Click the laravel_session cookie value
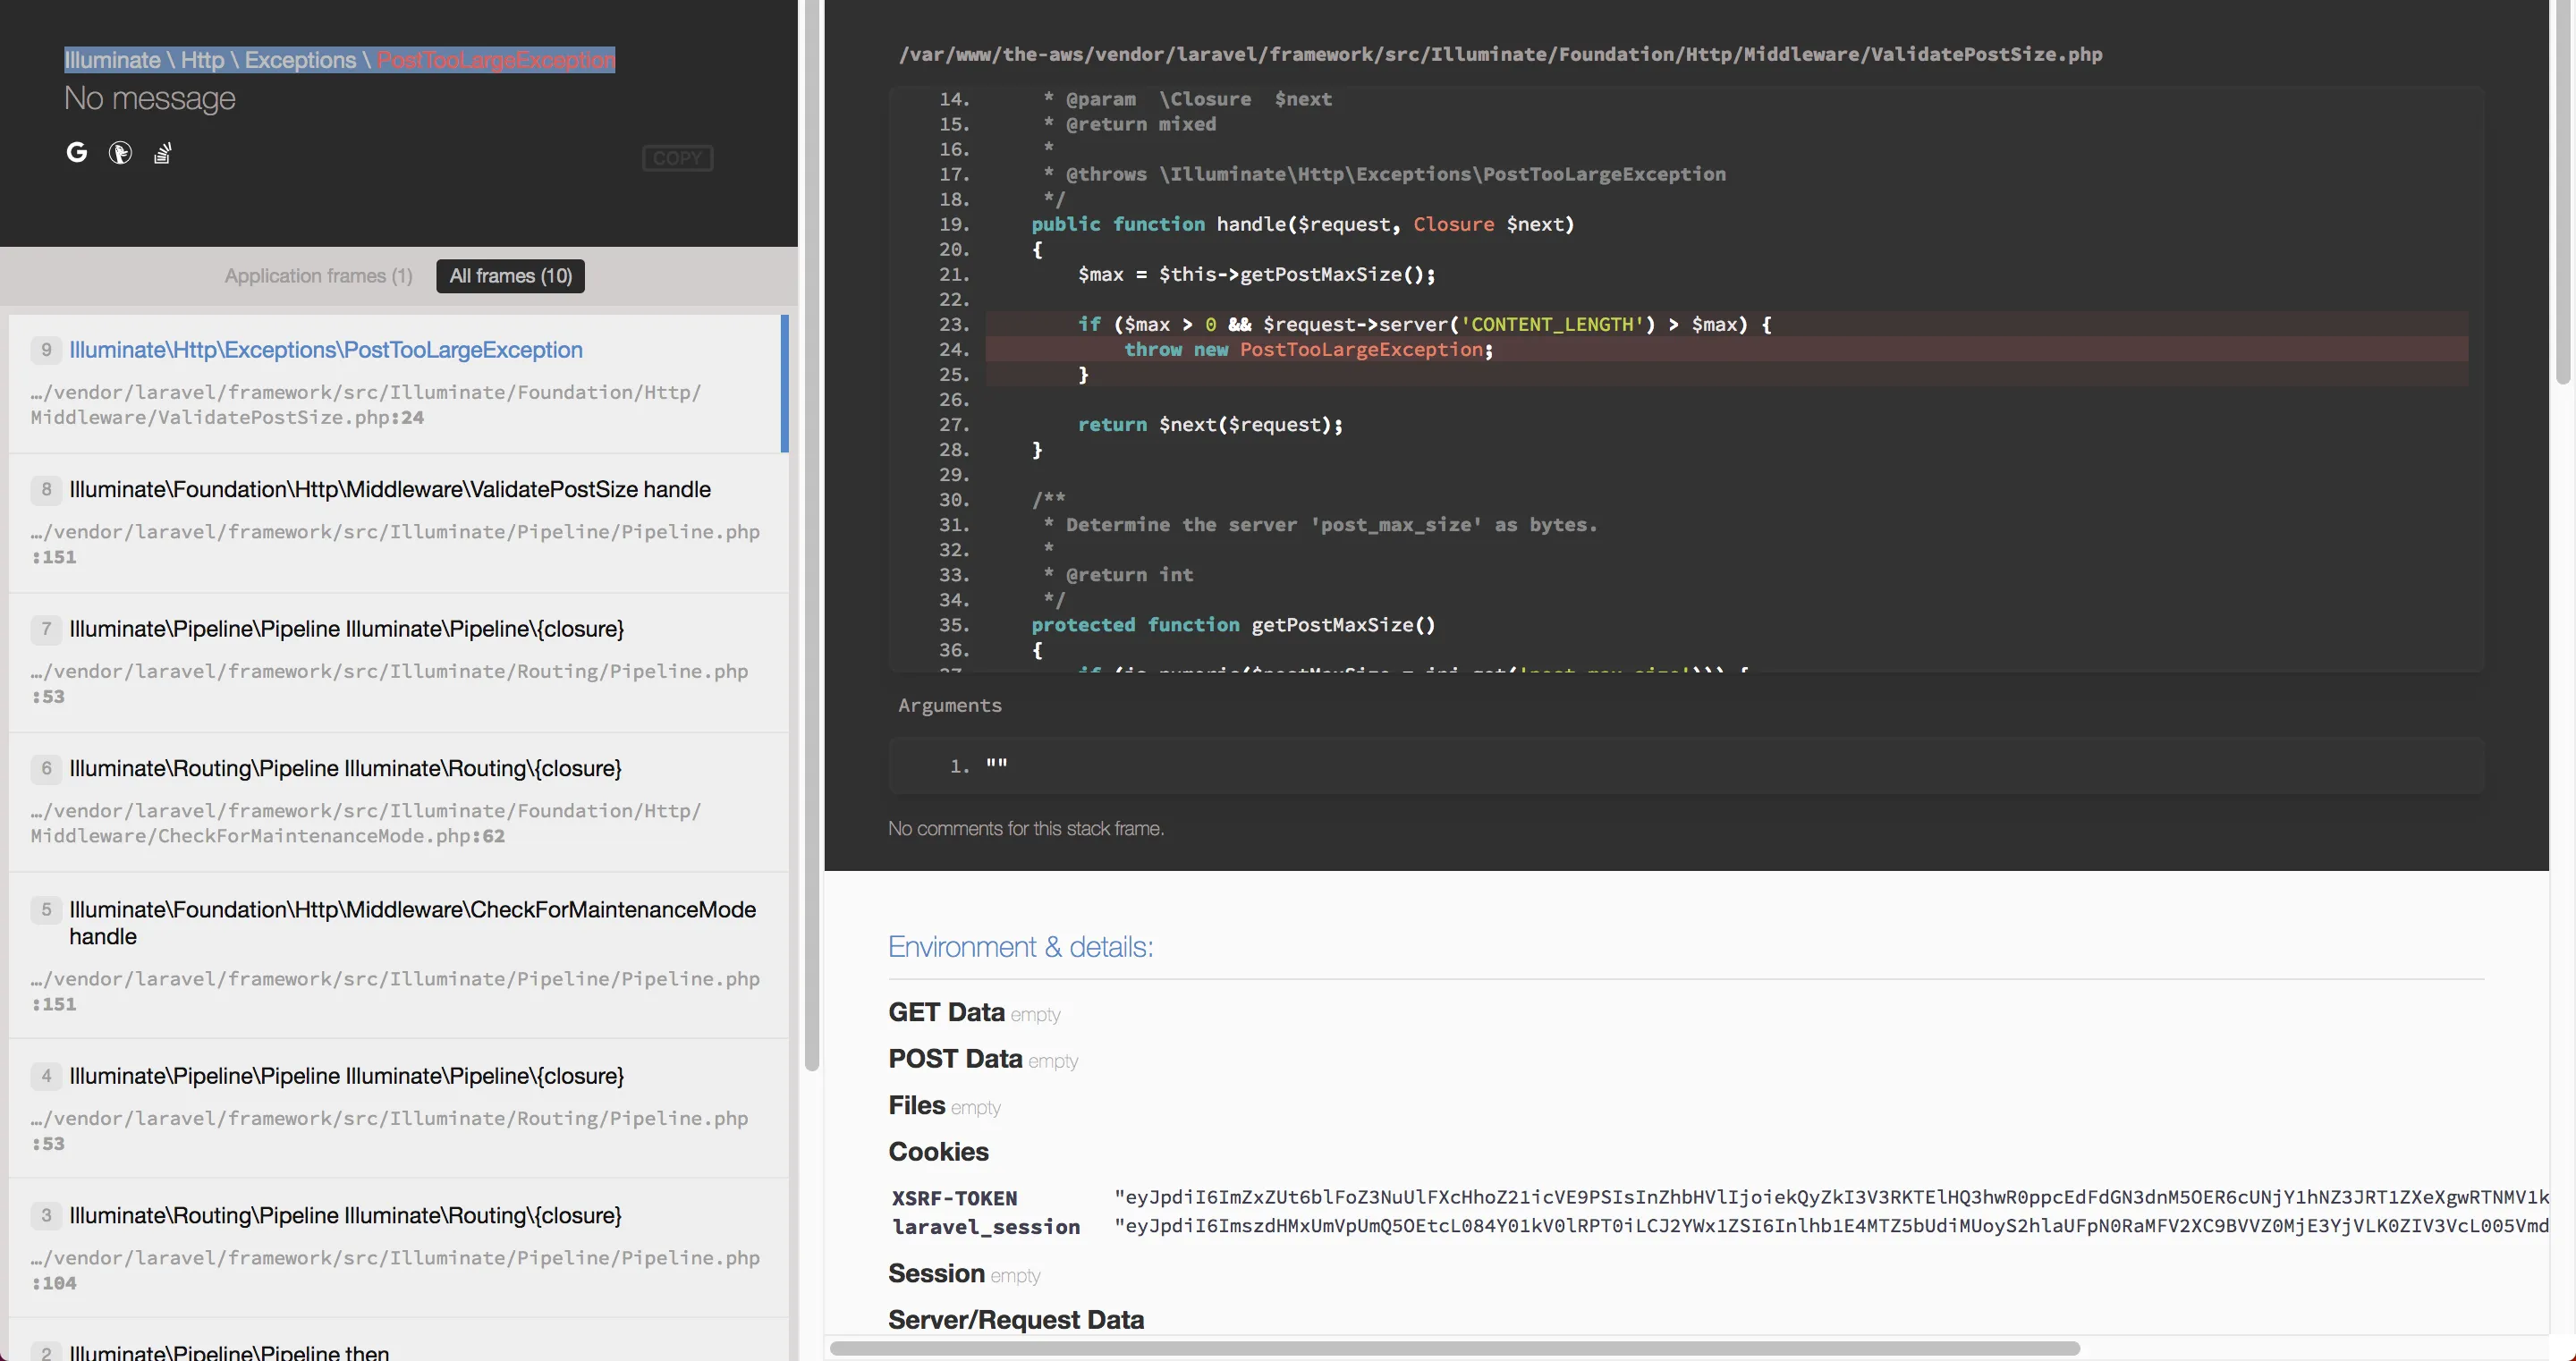Image resolution: width=2576 pixels, height=1361 pixels. pyautogui.click(x=1830, y=1226)
